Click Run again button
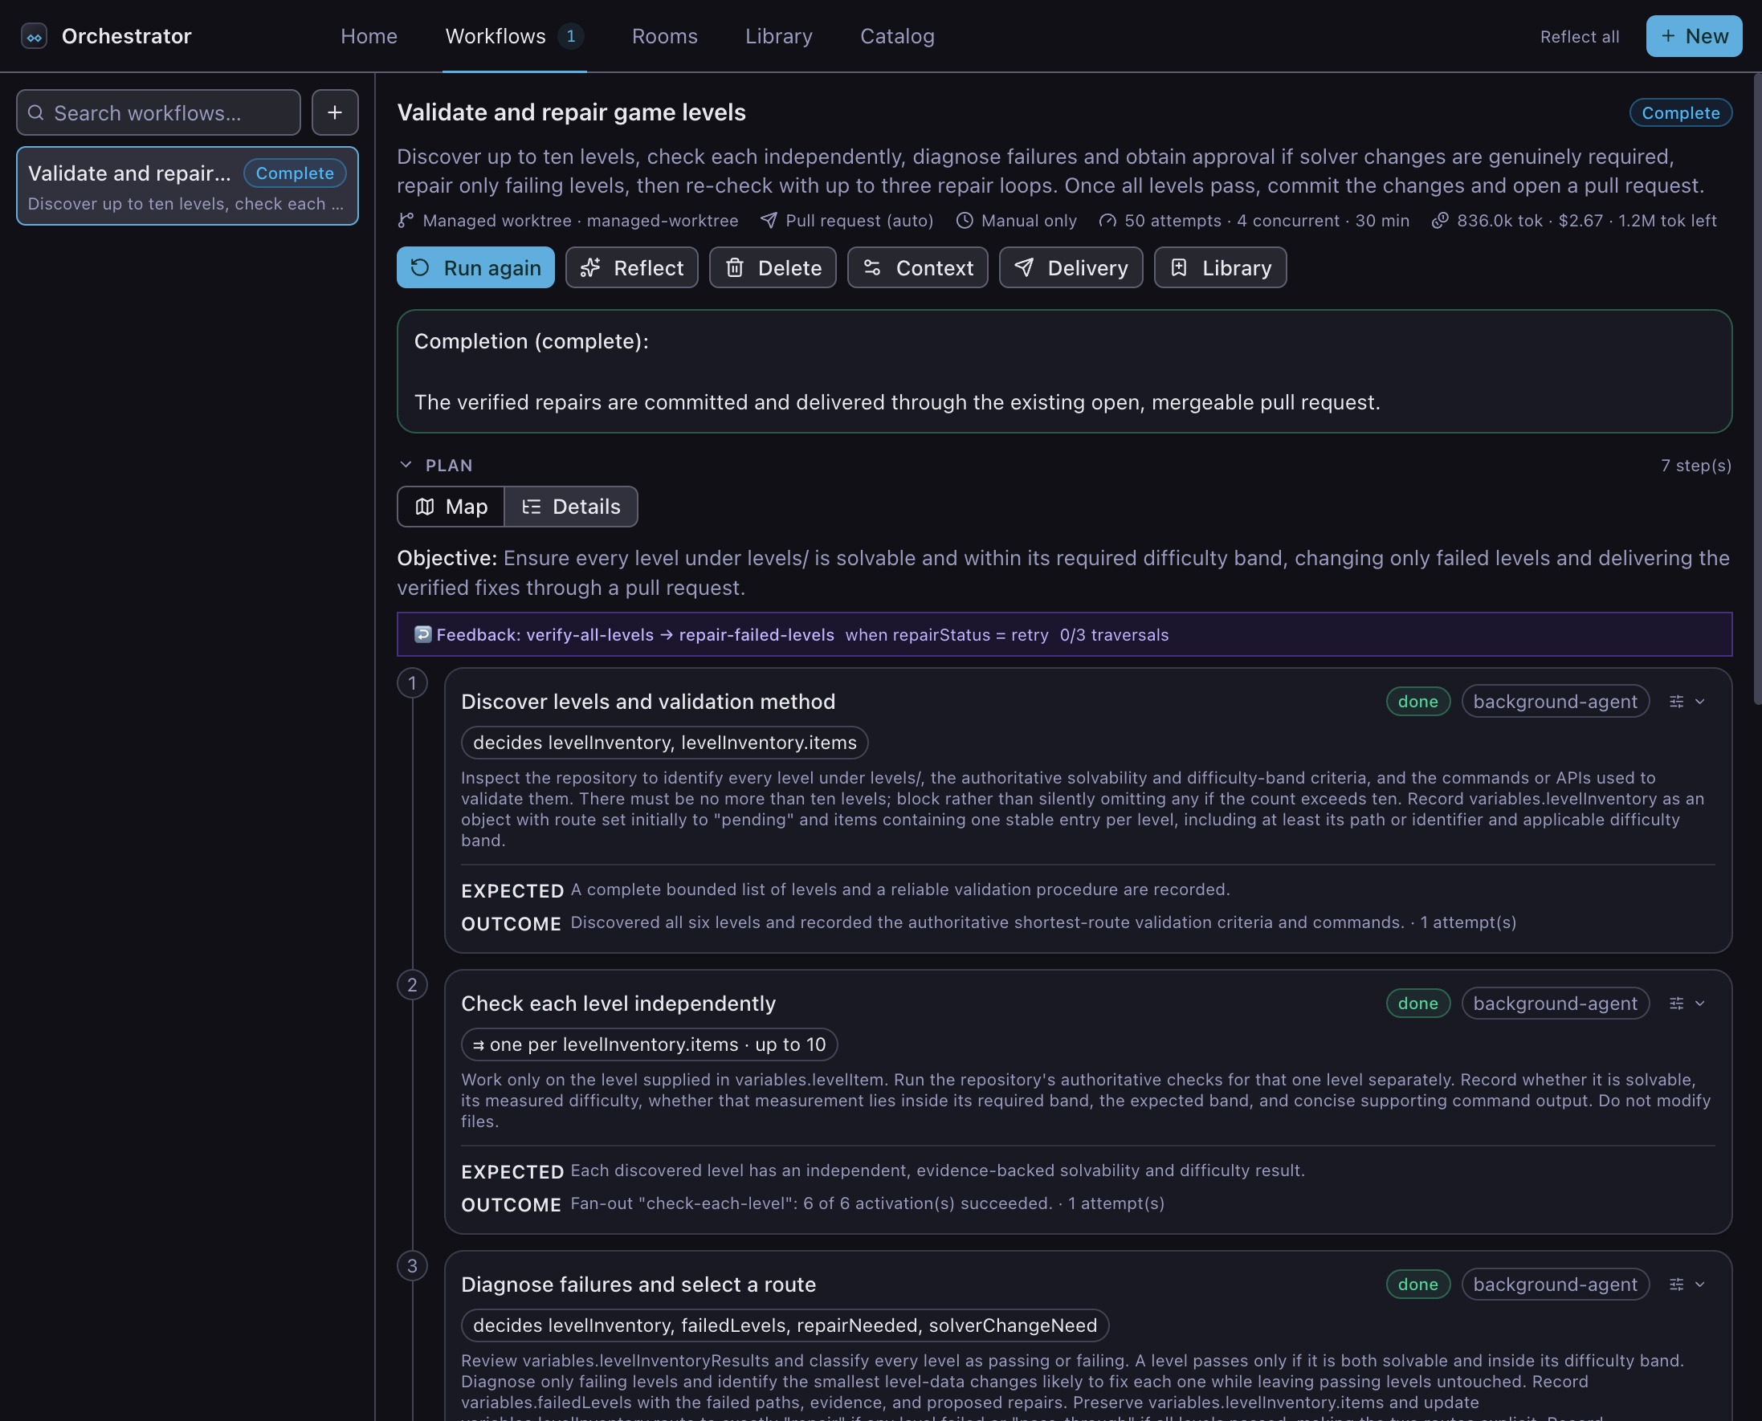 [475, 267]
